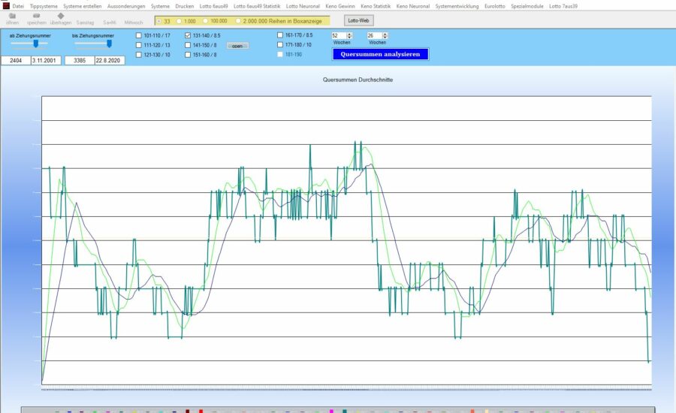Select the Sa+Mi toolbar item

tap(110, 23)
